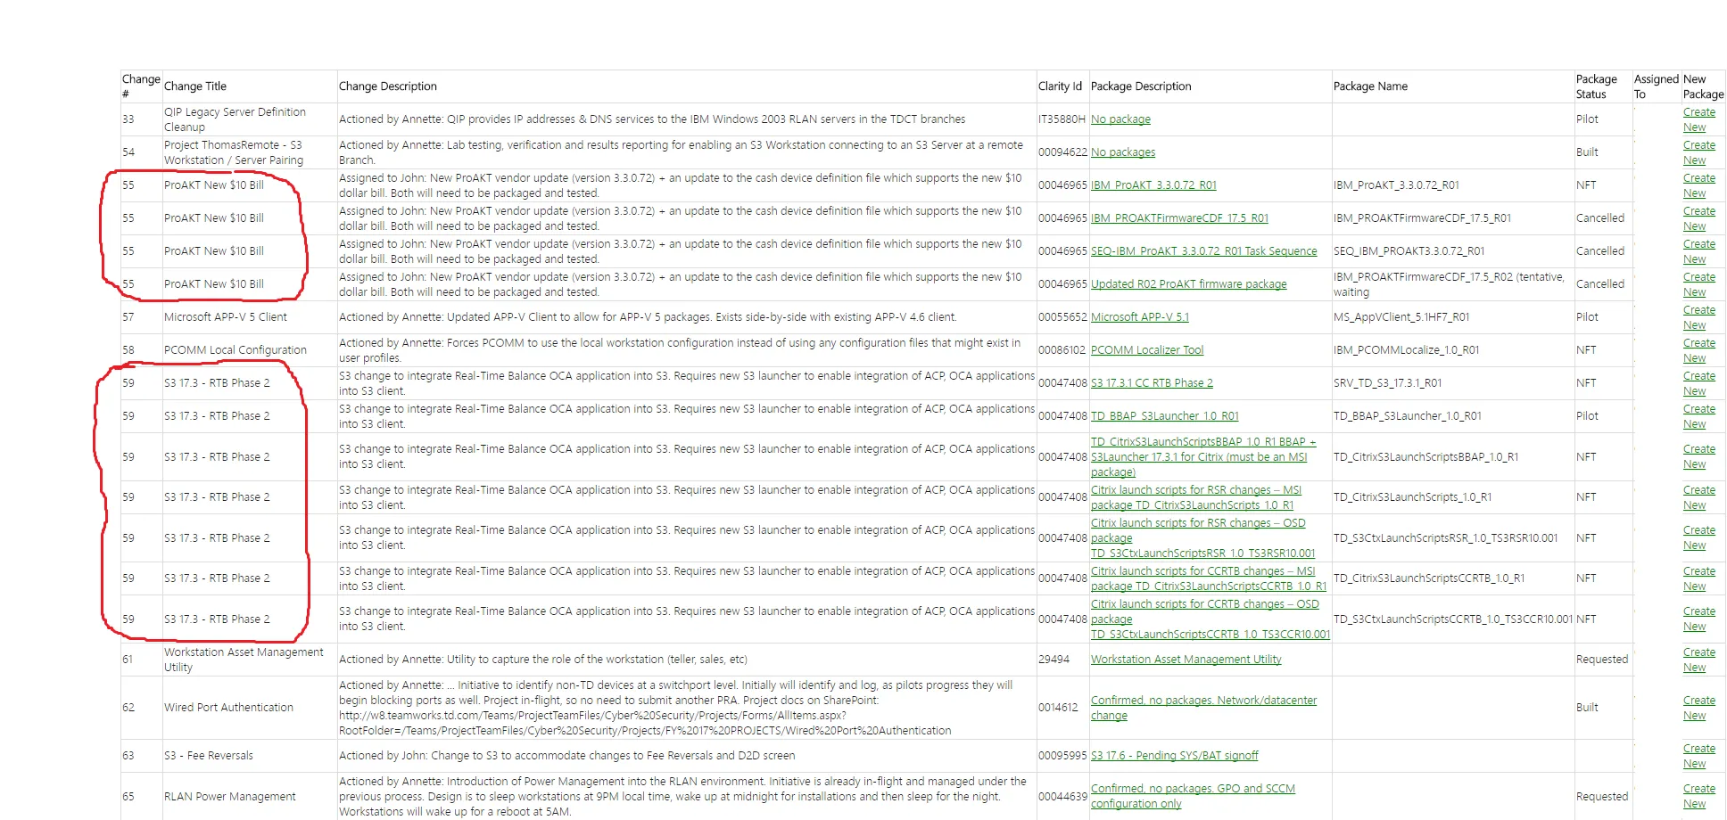Click Clarity Id cell "00044639"
1727x820 pixels.
tap(1062, 797)
